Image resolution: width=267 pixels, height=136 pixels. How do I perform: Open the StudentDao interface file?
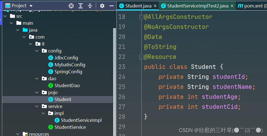point(67,85)
